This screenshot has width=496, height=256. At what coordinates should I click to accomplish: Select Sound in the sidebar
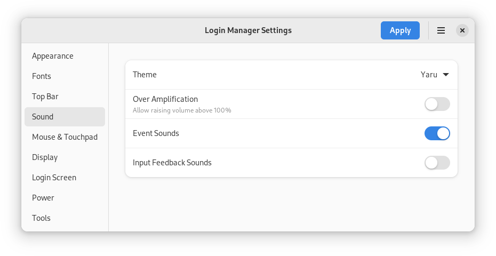point(43,117)
